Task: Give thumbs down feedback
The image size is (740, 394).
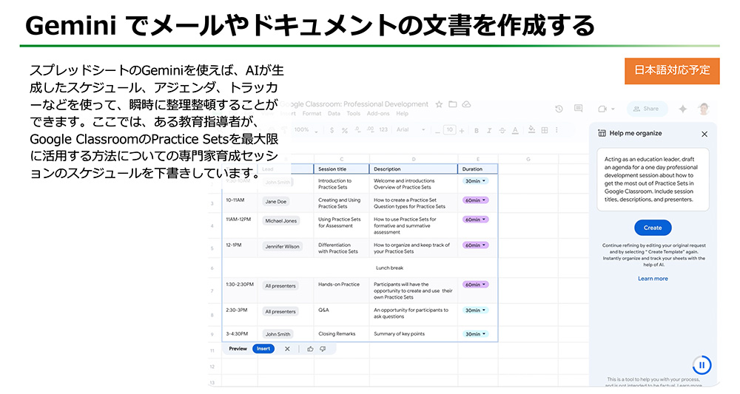Action: pyautogui.click(x=323, y=349)
